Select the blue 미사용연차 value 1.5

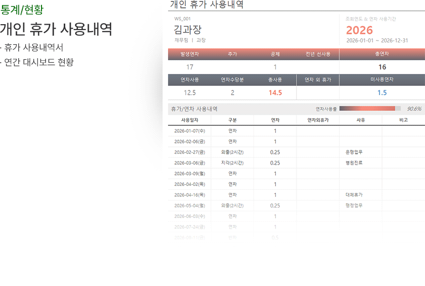pos(382,93)
